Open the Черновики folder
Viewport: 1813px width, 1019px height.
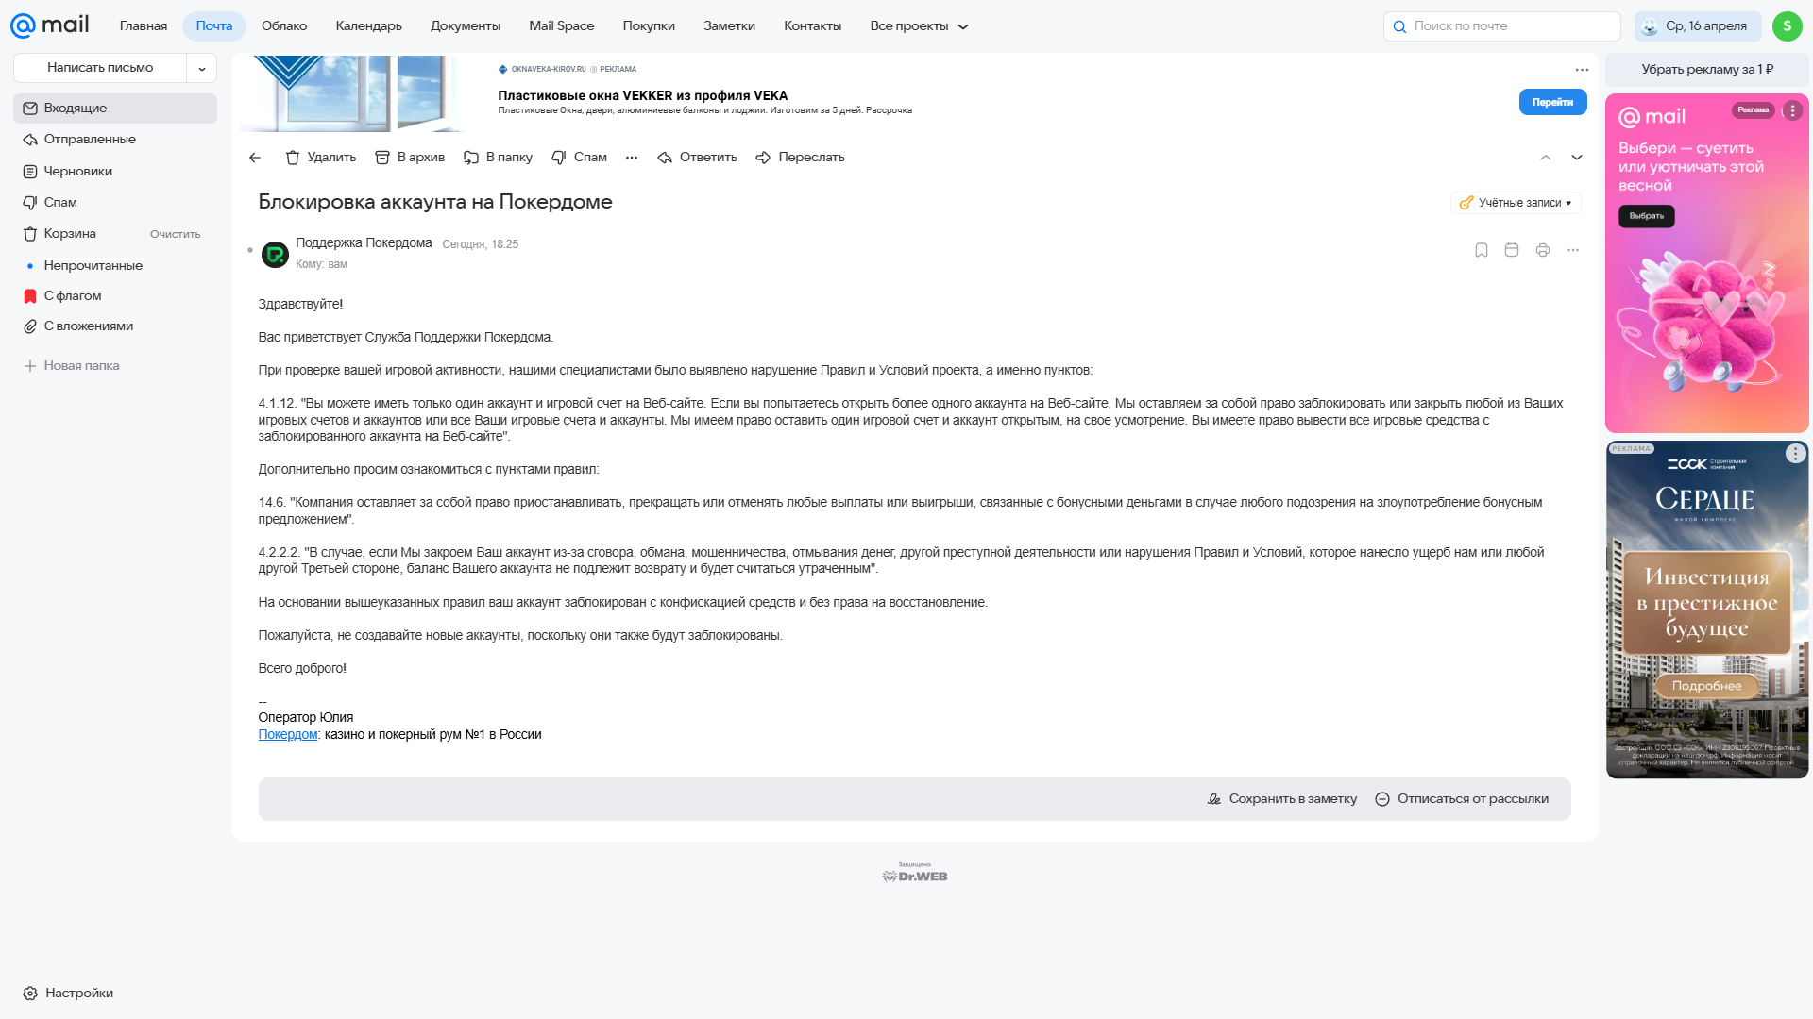(115, 172)
